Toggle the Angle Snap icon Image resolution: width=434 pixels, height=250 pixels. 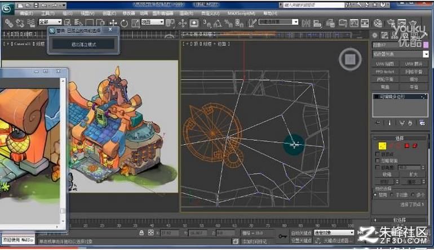point(218,23)
